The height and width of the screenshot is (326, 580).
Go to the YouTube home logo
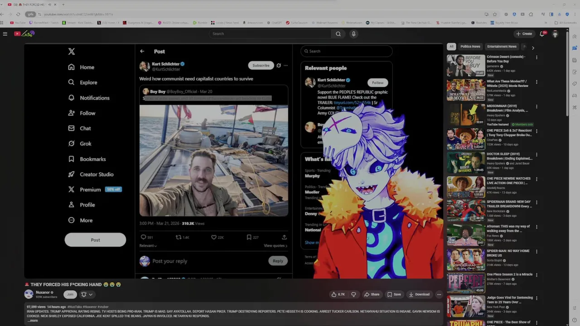tap(24, 34)
